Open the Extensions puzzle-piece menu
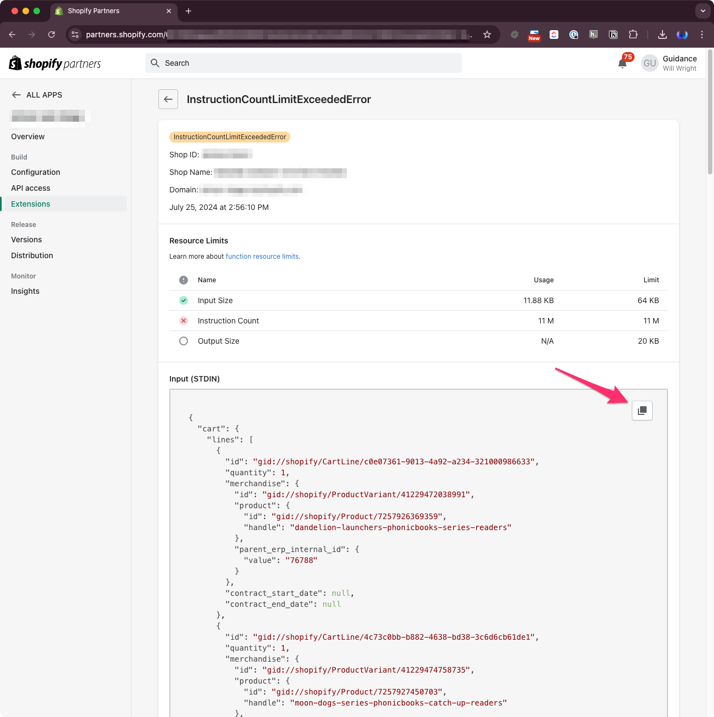The height and width of the screenshot is (717, 714). 633,35
